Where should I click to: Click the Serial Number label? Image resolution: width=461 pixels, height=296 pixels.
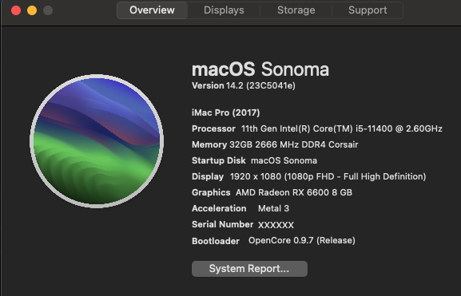pyautogui.click(x=223, y=225)
